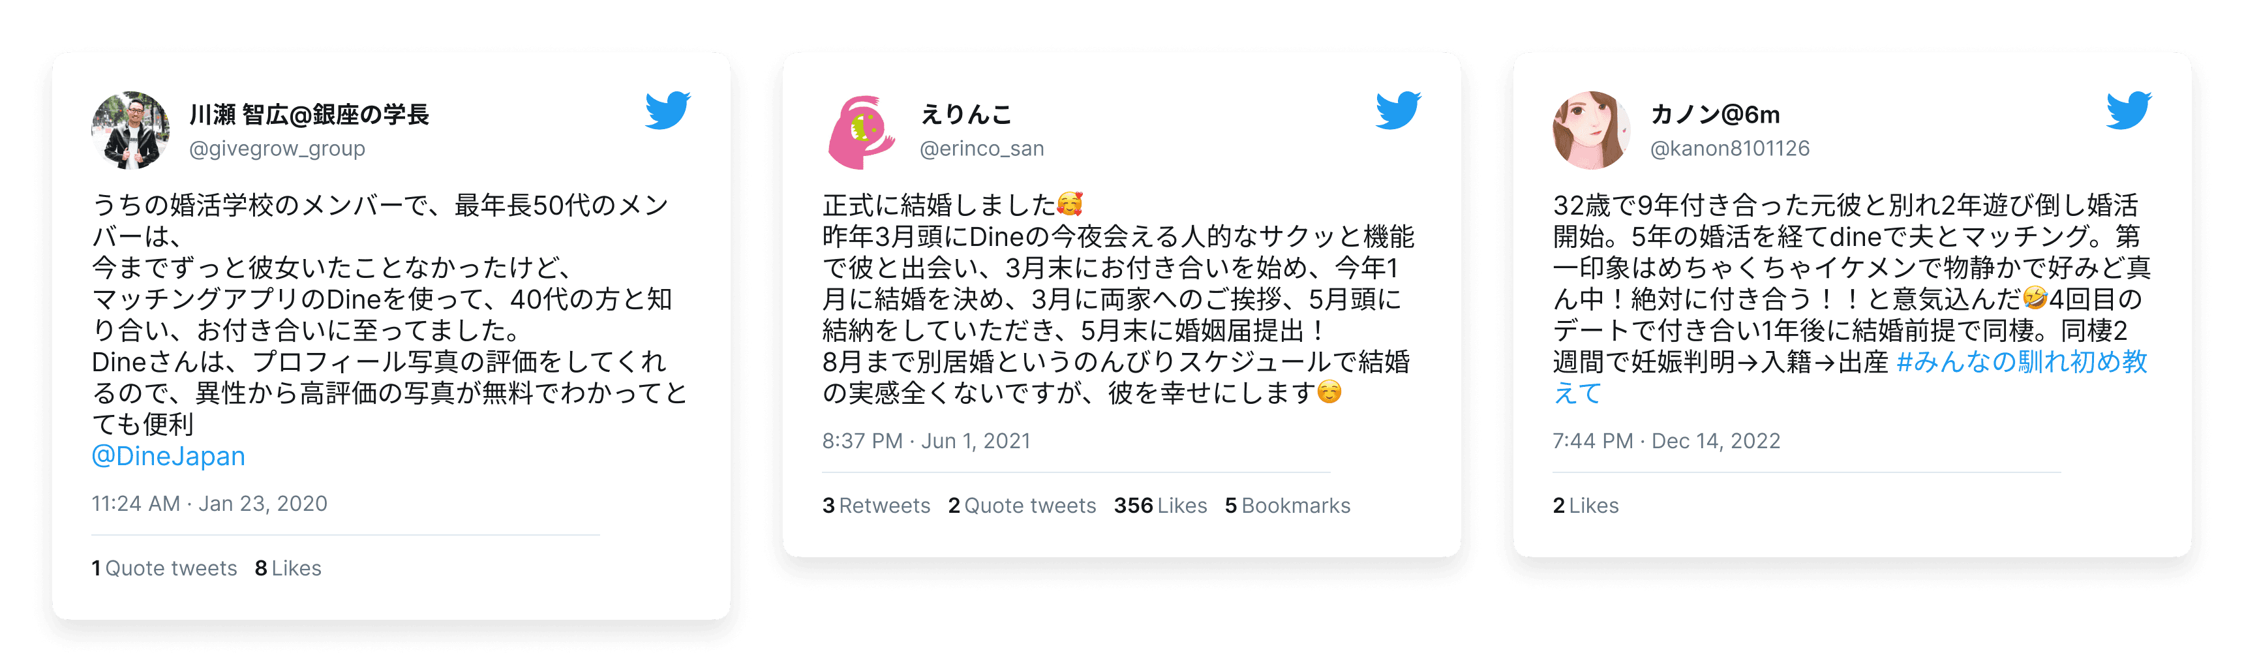
Task: Click the display name カノン@6m
Action: (x=1715, y=114)
